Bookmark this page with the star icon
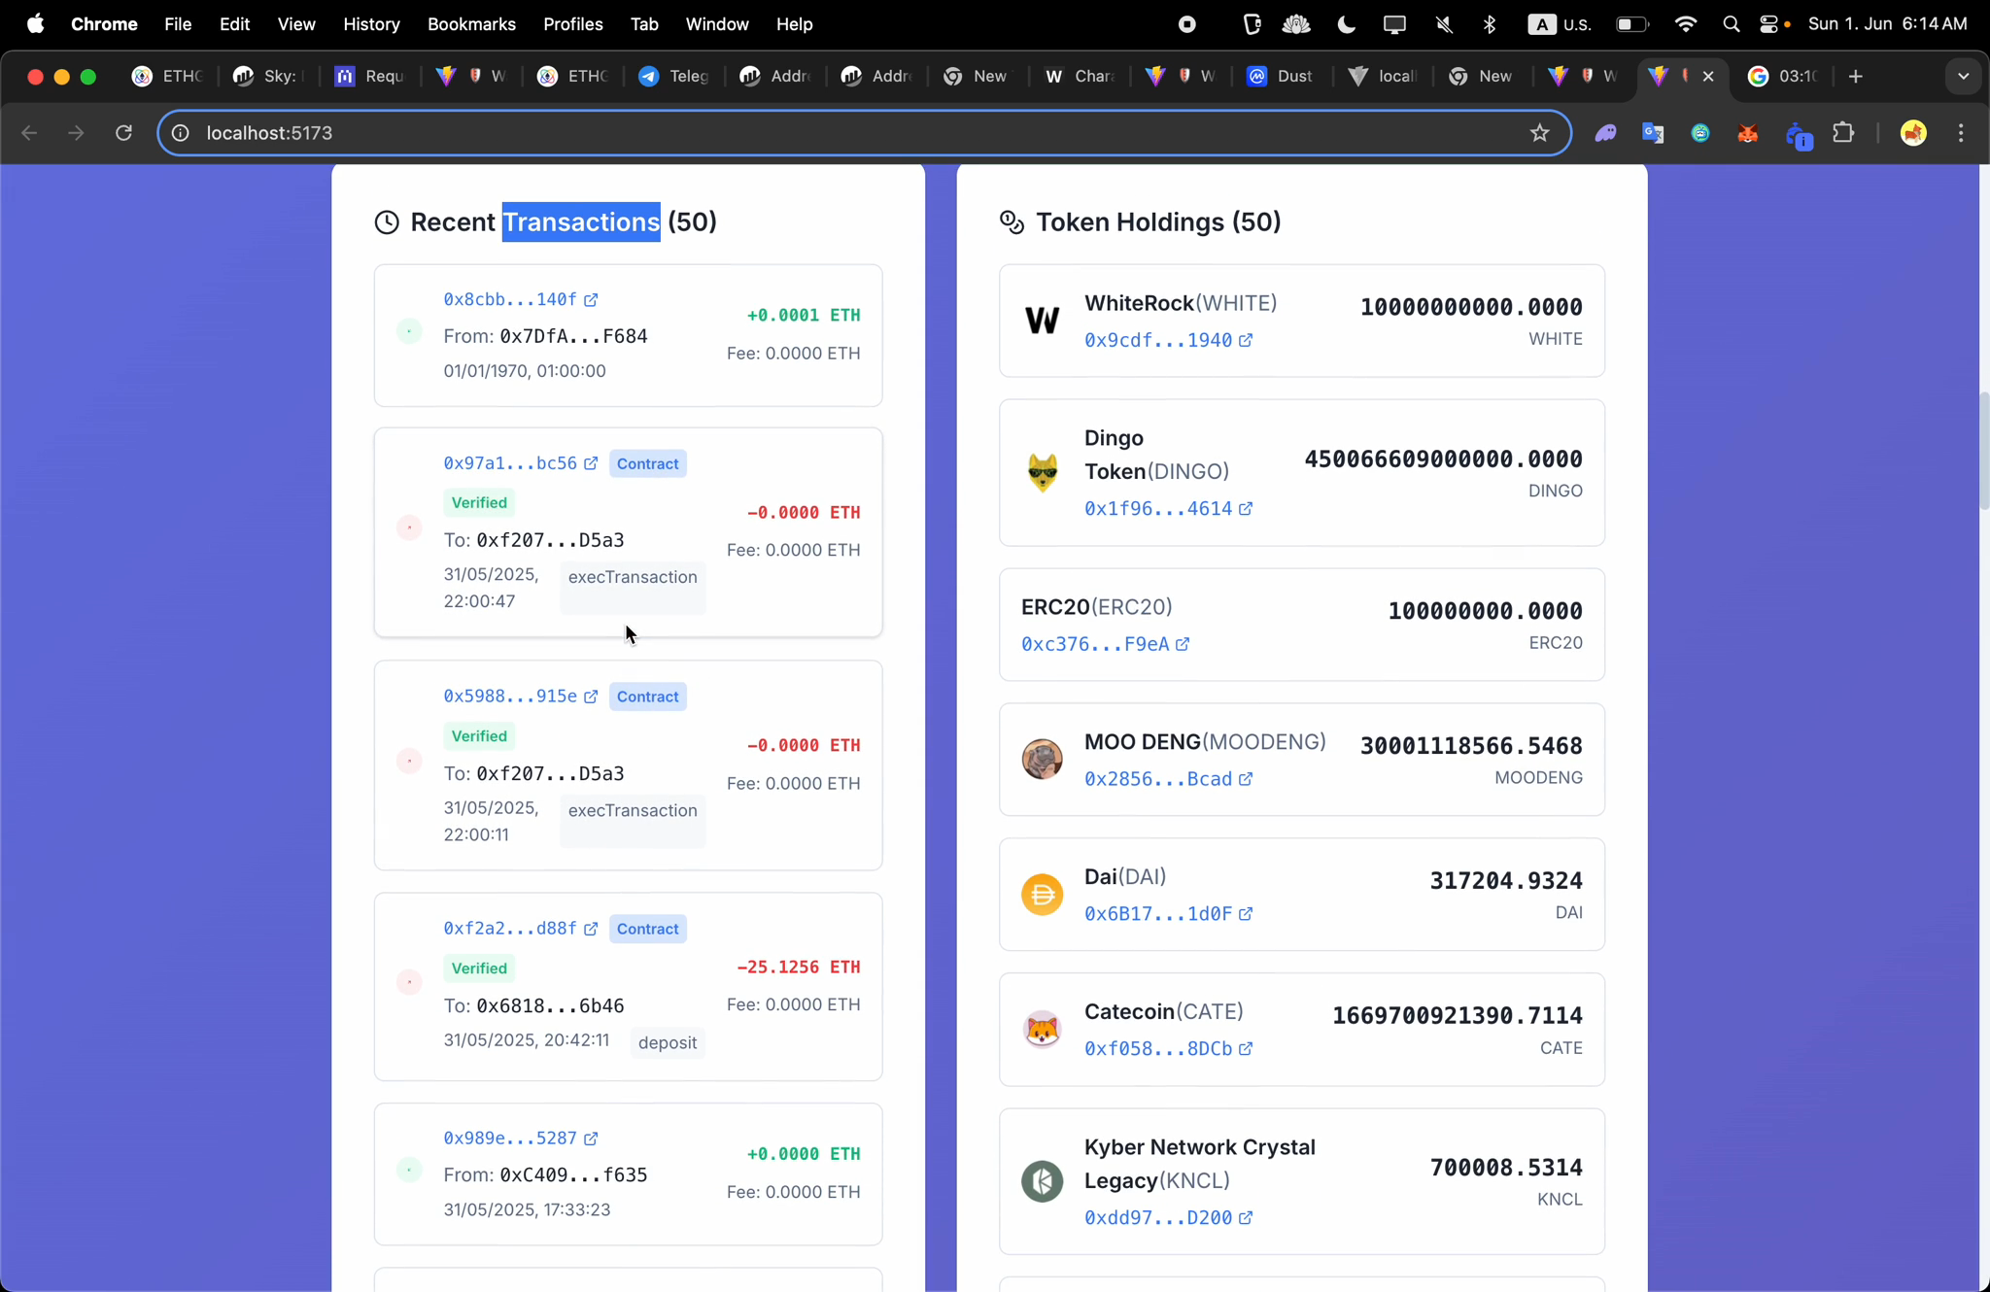The height and width of the screenshot is (1292, 1990). 1539,133
